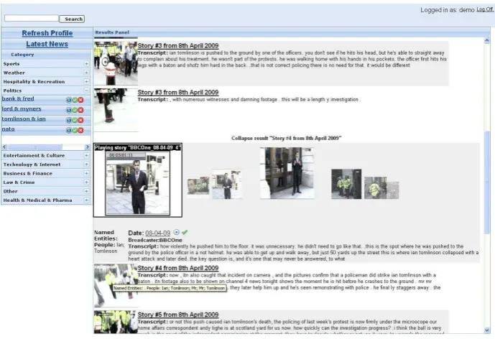
Task: Collapse the Politics category
Action: coord(86,90)
